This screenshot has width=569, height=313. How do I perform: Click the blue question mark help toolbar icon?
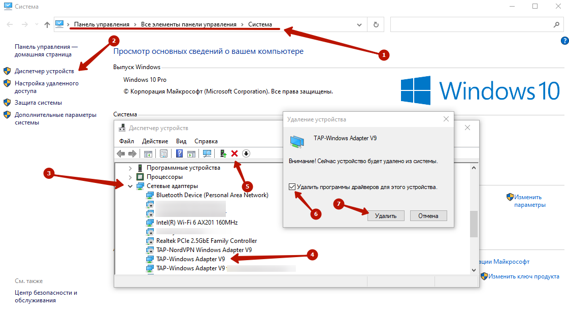tap(179, 153)
